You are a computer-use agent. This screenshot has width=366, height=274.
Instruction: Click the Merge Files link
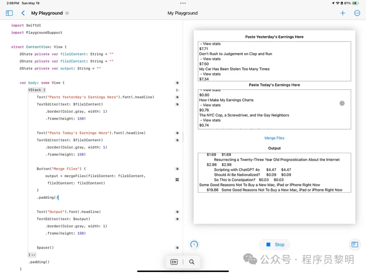[274, 138]
